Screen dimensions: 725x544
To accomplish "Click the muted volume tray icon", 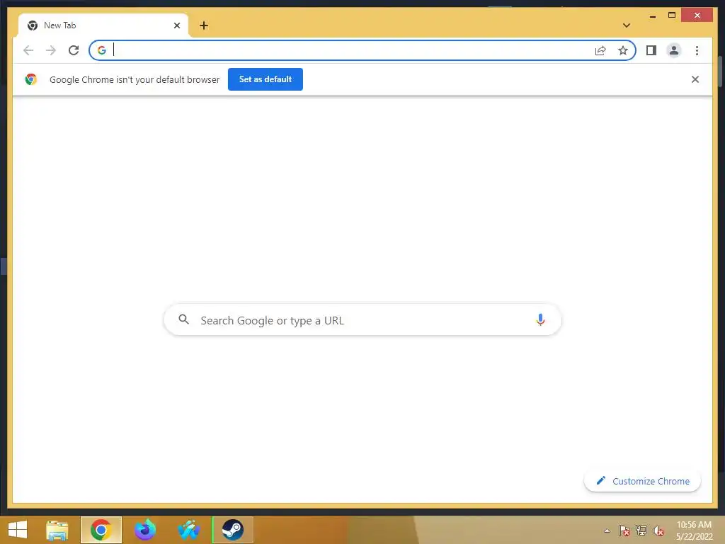I will [658, 531].
